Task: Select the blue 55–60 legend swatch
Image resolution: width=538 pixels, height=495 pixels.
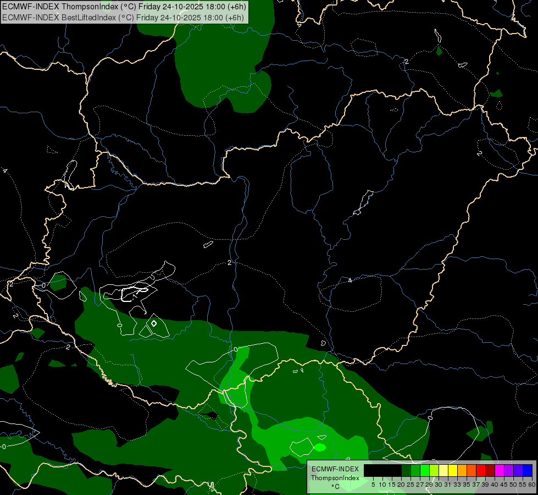Action: (528, 470)
